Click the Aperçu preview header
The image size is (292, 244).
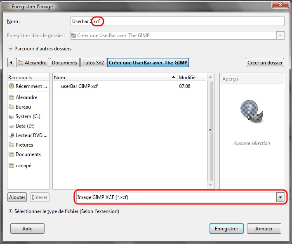252,79
